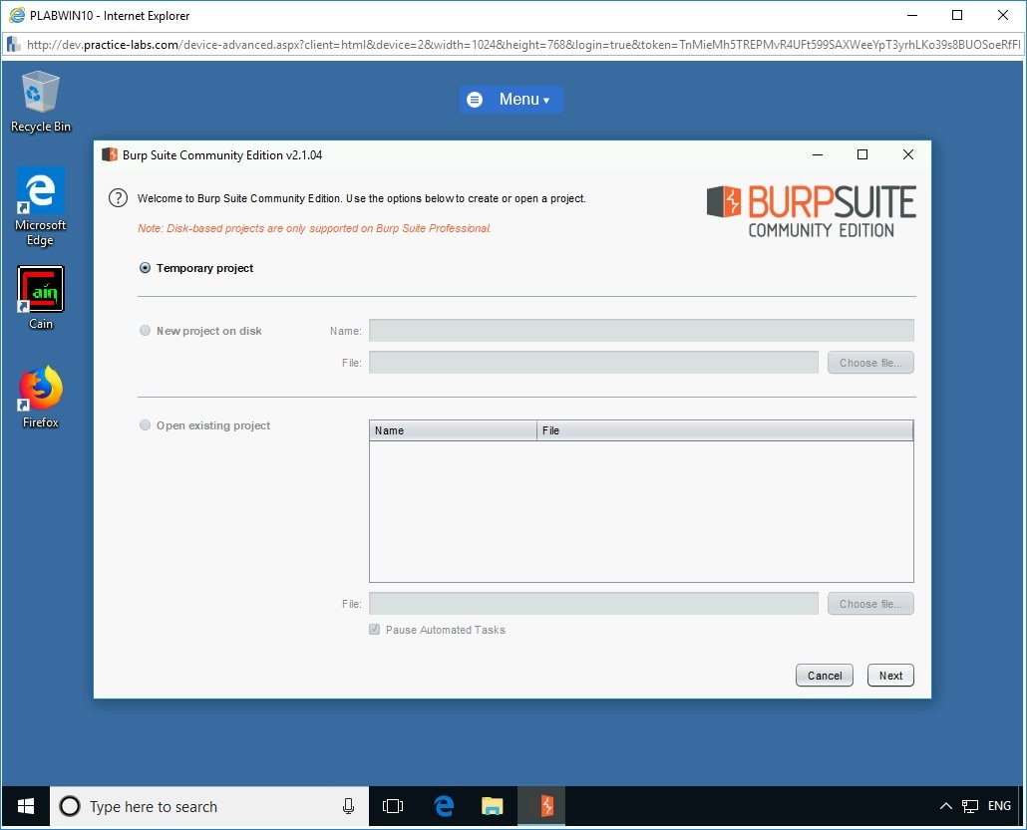
Task: Expand the hidden icons in system tray
Action: (x=945, y=806)
